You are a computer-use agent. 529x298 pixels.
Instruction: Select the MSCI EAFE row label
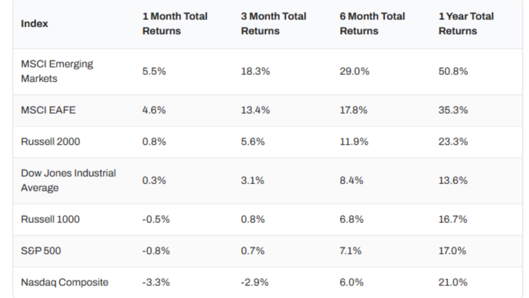pos(48,110)
